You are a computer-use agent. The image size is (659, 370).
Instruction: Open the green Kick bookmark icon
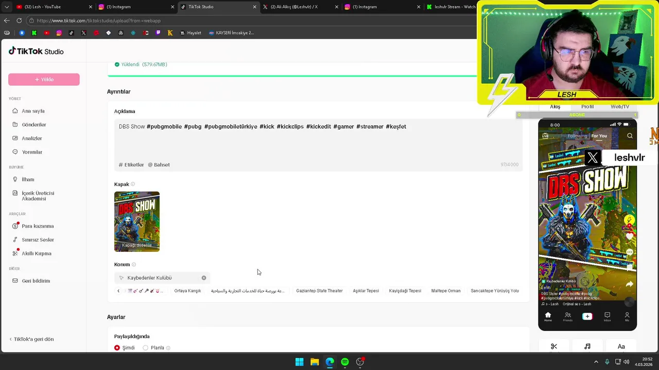coord(34,33)
